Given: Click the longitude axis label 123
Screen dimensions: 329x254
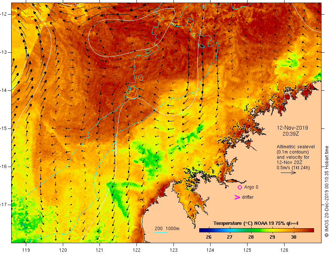Looking at the screenshot, I should (x=173, y=250).
